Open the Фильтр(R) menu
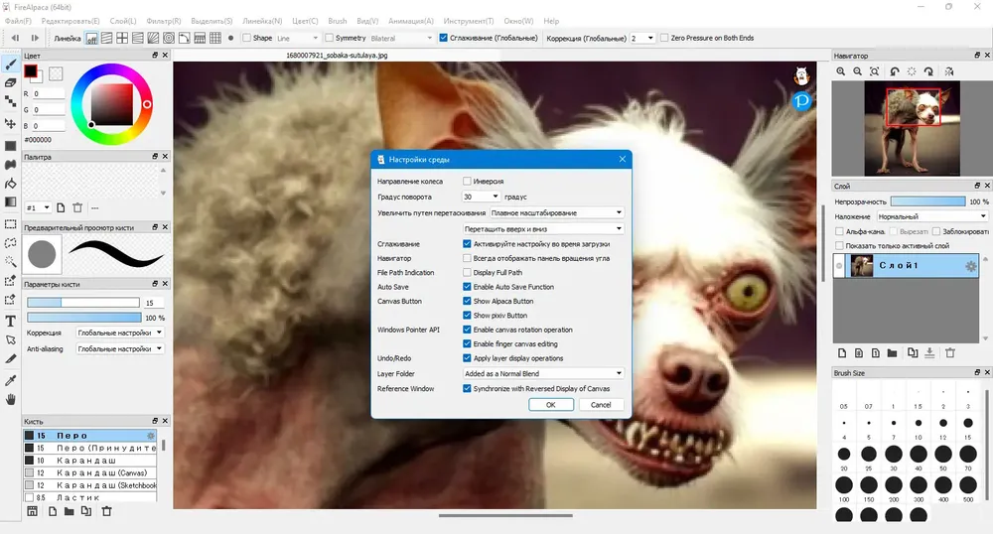993x534 pixels. click(164, 21)
